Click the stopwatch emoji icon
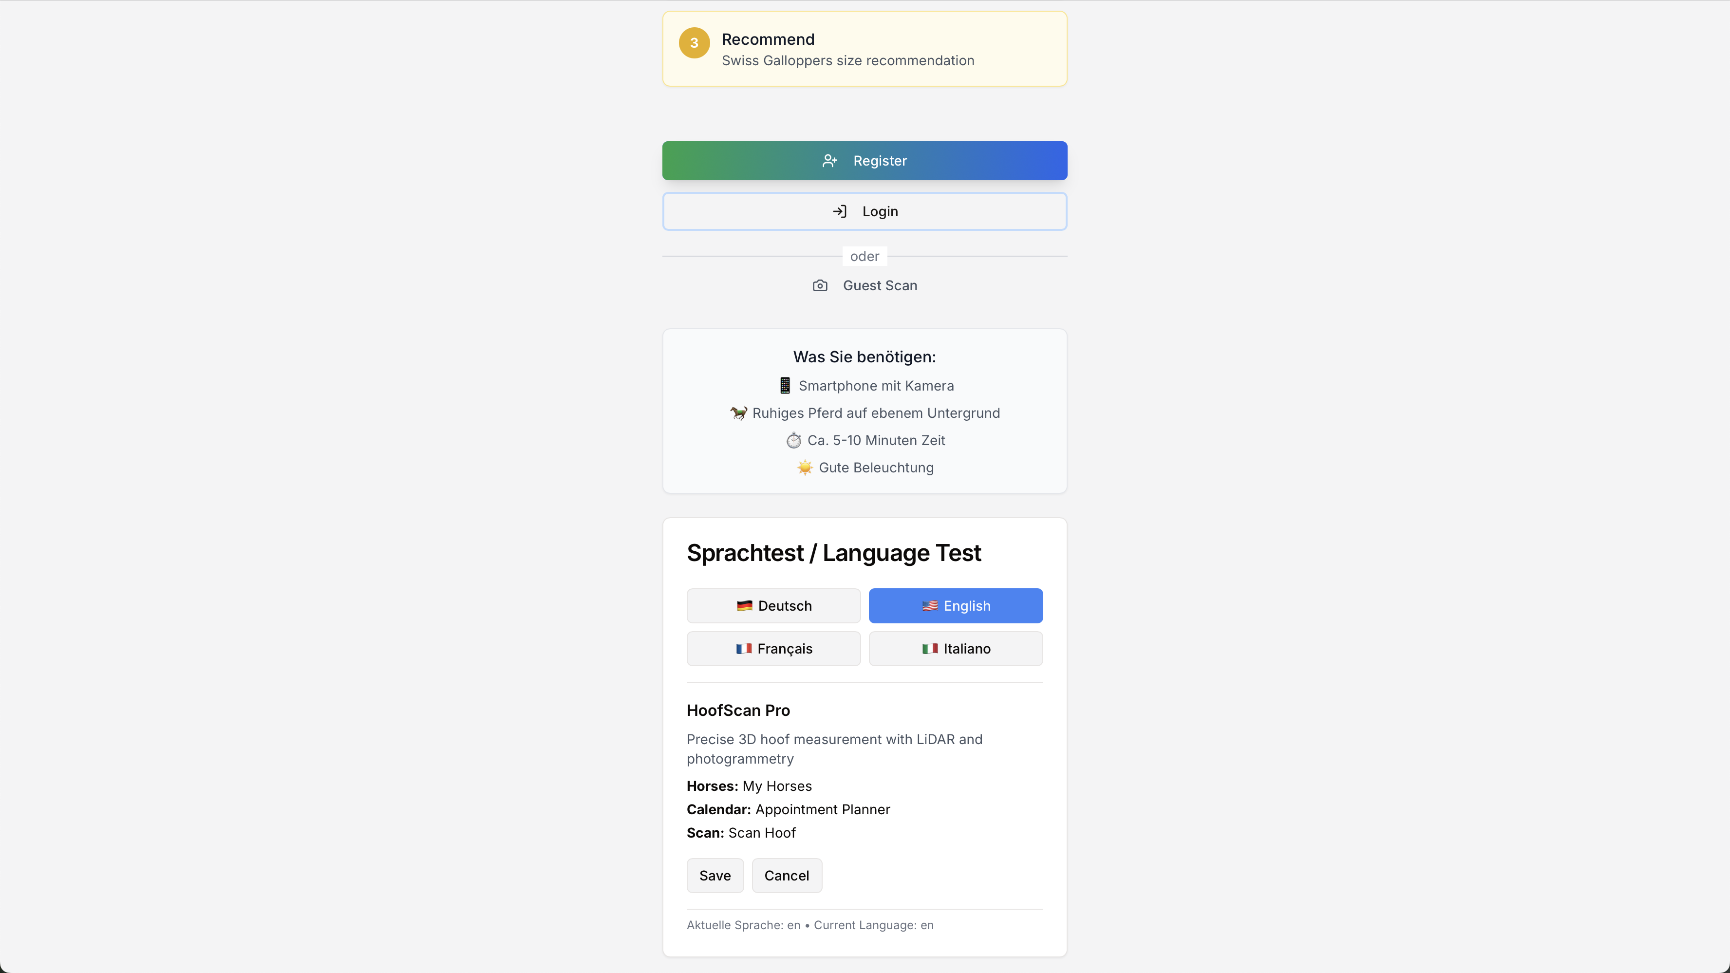Image resolution: width=1730 pixels, height=973 pixels. click(794, 441)
